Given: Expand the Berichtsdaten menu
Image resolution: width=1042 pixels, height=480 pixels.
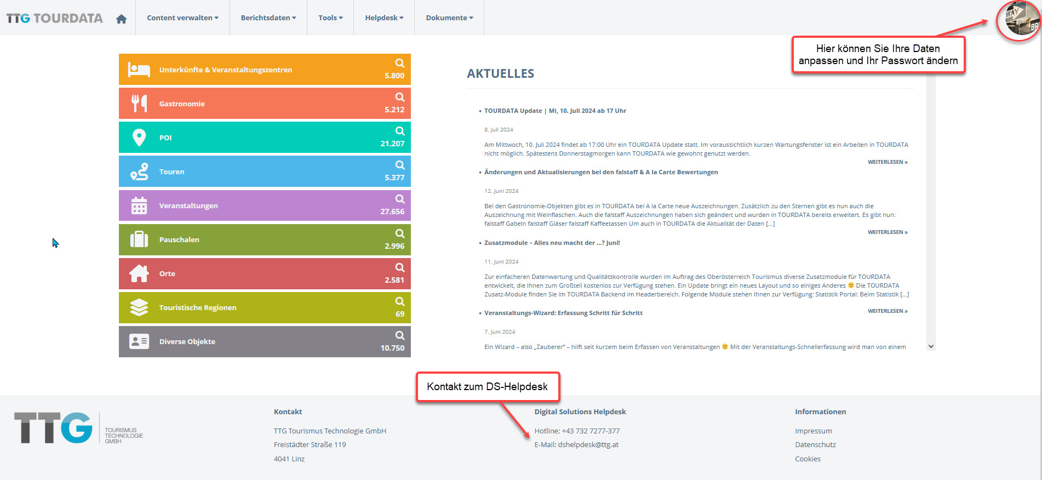Looking at the screenshot, I should pyautogui.click(x=268, y=18).
